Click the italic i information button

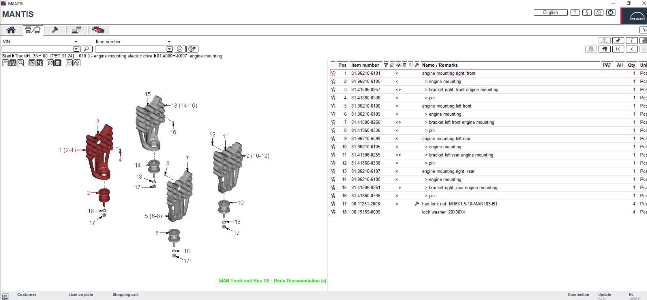point(632,40)
